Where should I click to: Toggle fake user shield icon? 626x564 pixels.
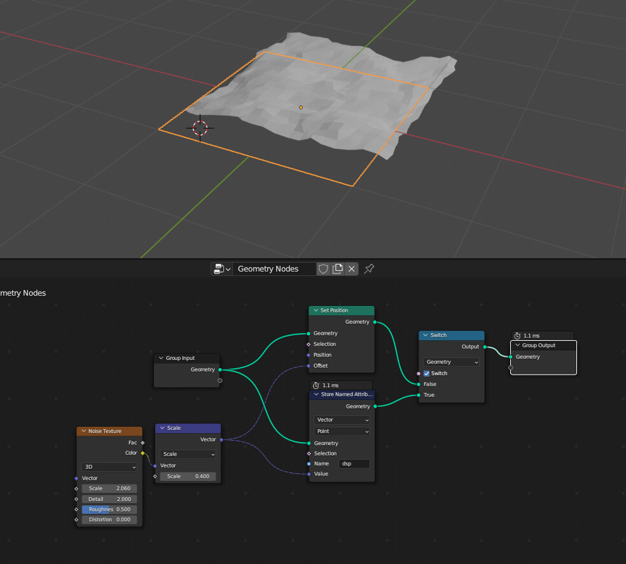coord(323,269)
